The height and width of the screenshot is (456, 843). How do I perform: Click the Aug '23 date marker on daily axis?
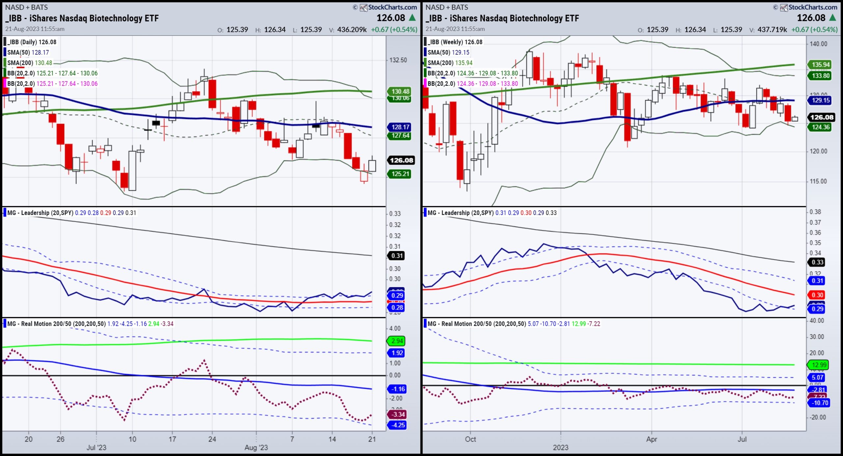point(256,447)
